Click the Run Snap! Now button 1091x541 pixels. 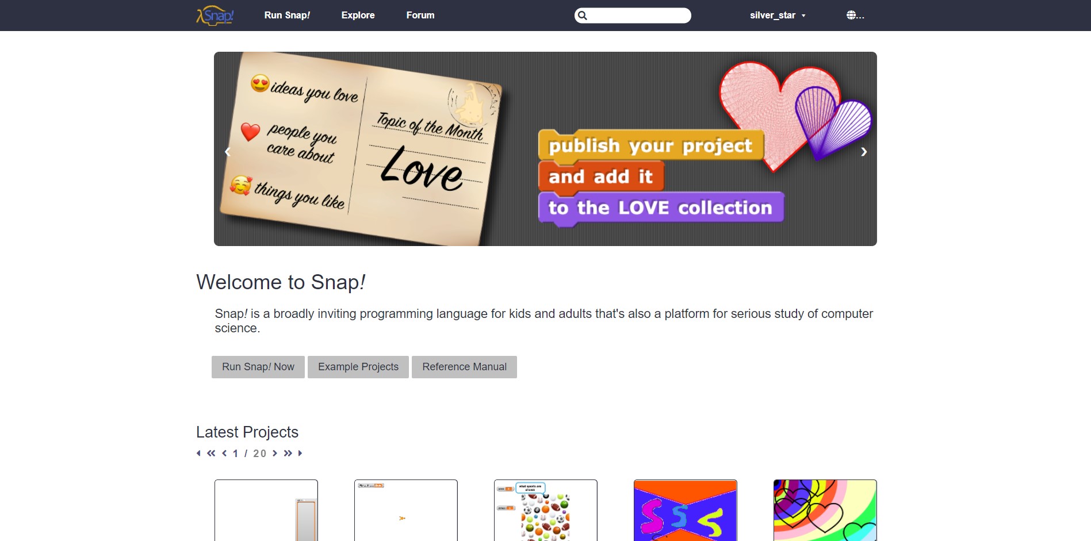[258, 367]
